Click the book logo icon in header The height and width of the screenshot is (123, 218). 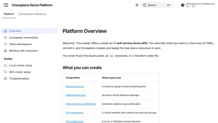[6, 5]
